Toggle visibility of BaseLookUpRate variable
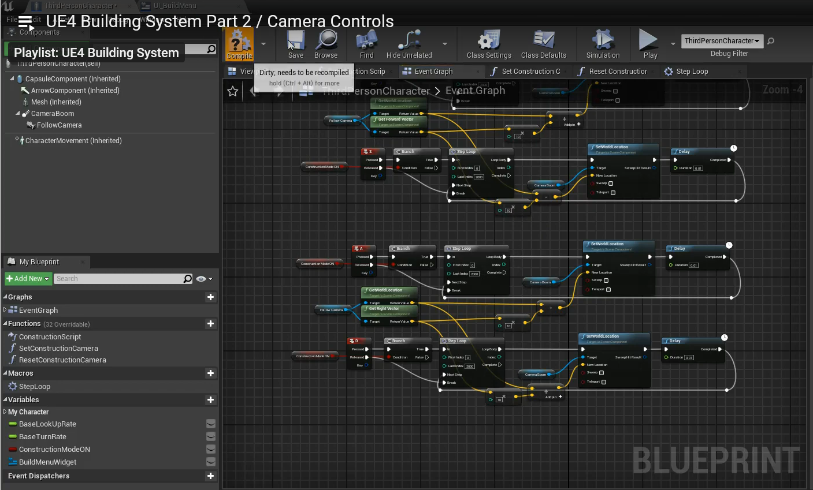 [211, 424]
